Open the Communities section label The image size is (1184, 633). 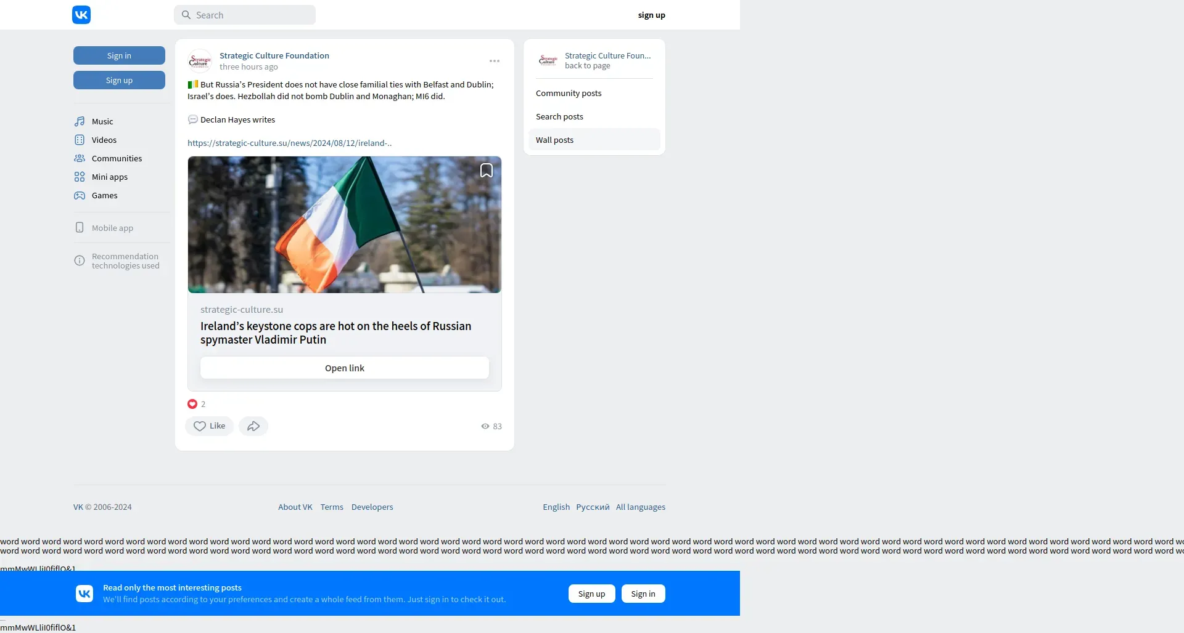coord(117,158)
